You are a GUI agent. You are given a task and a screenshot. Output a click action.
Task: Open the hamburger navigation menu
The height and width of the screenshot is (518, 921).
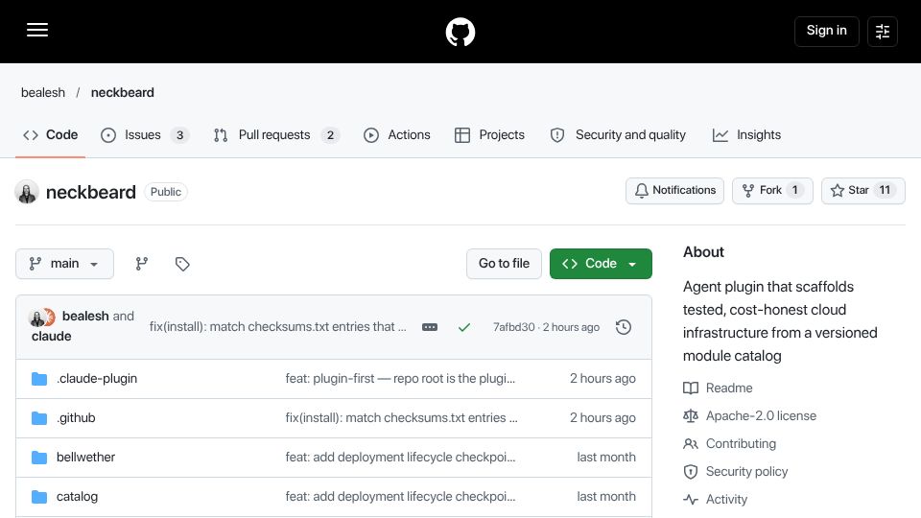coord(37,30)
